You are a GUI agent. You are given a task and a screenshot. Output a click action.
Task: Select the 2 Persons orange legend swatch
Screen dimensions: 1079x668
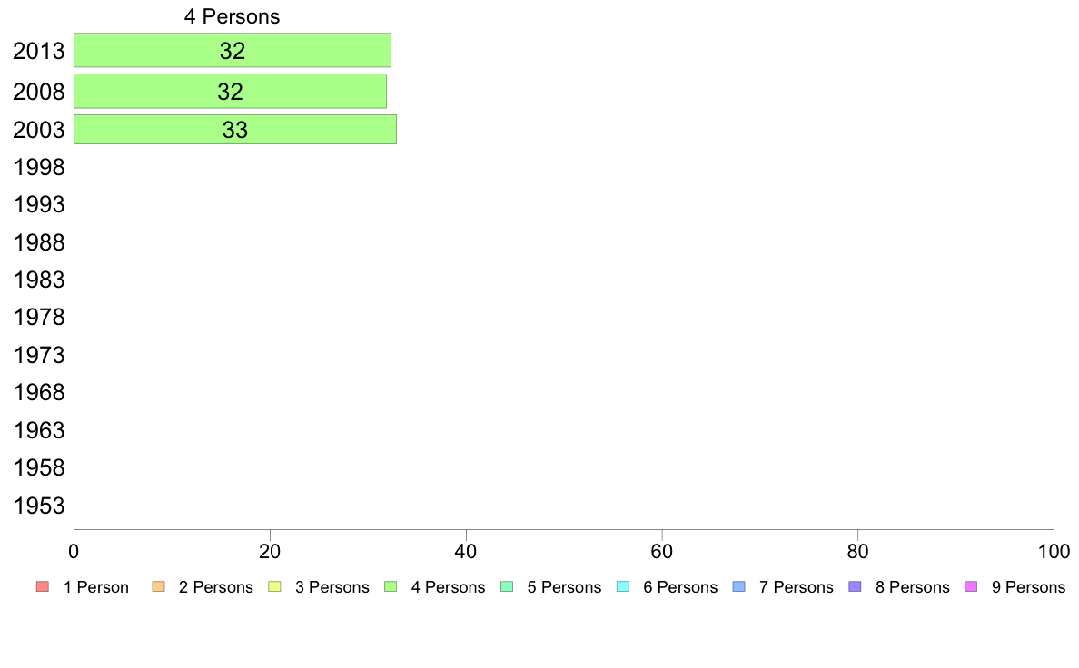coord(158,587)
